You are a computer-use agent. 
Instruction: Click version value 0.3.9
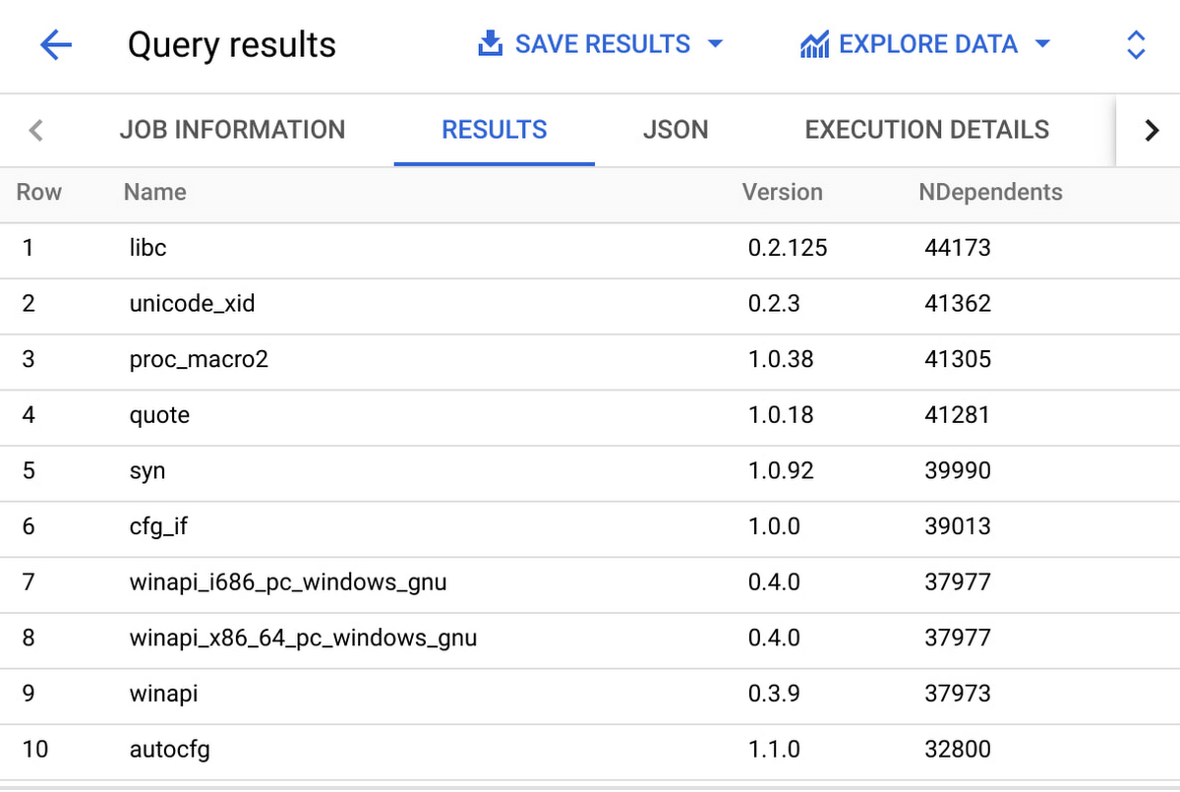tap(774, 694)
